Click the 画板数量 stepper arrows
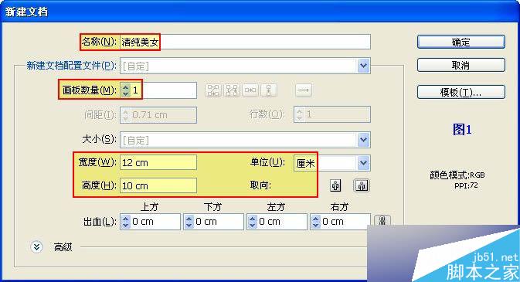Image resolution: width=520 pixels, height=282 pixels. coord(125,90)
